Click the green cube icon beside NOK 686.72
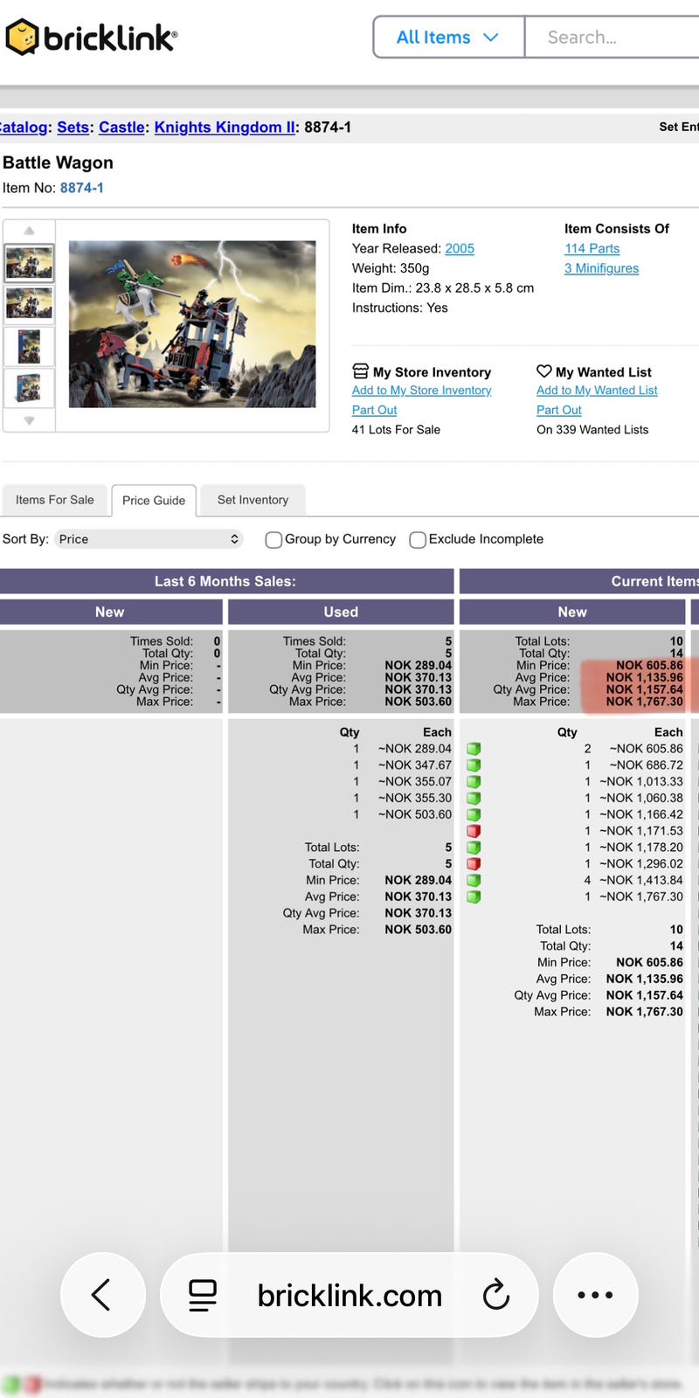This screenshot has width=699, height=1398. (x=474, y=765)
